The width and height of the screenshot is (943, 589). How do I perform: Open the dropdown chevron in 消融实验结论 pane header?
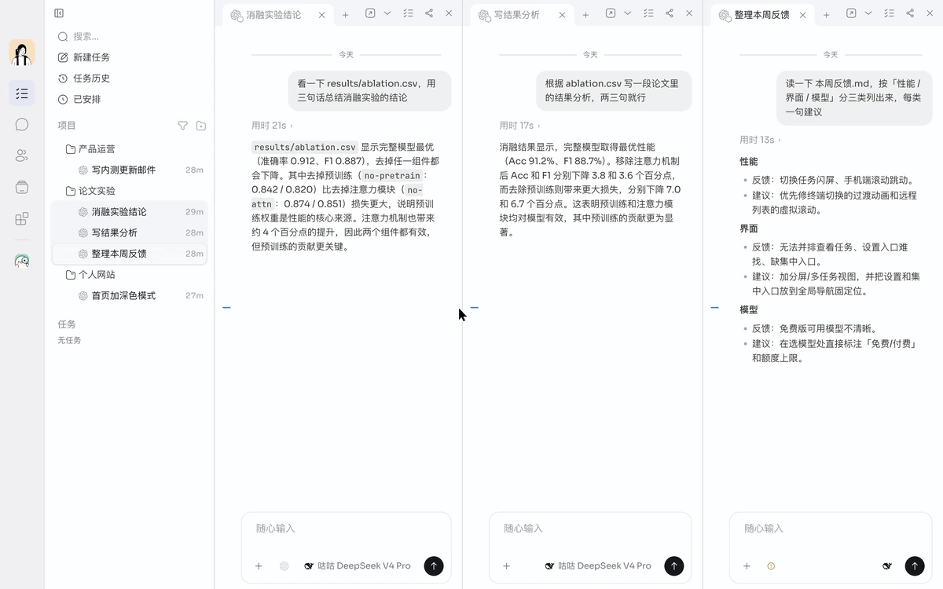387,13
